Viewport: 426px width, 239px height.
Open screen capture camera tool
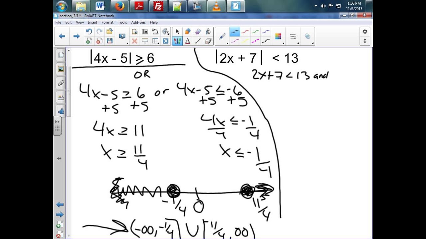(x=145, y=32)
